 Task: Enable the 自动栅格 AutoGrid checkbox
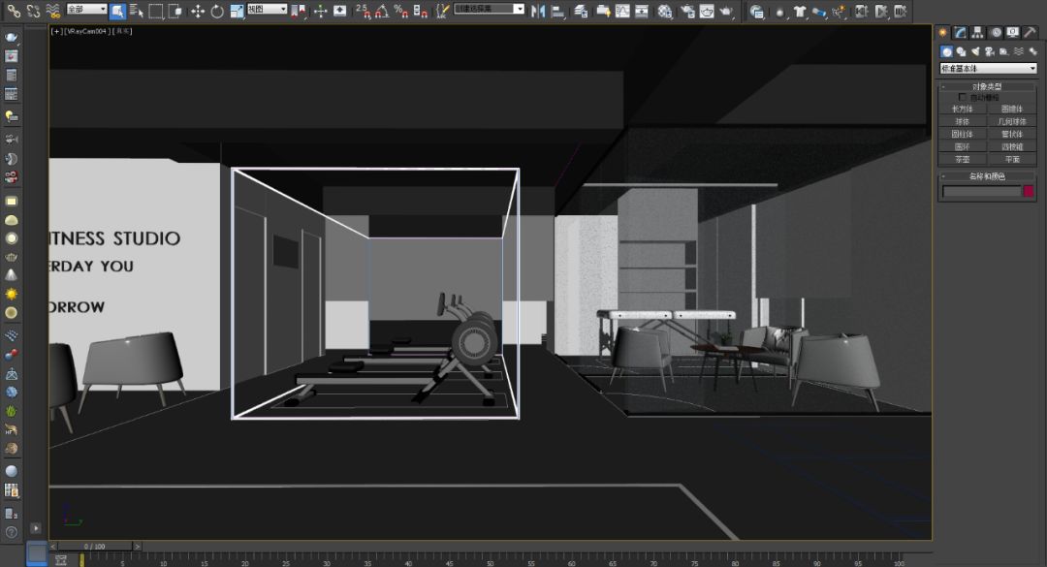coord(962,97)
